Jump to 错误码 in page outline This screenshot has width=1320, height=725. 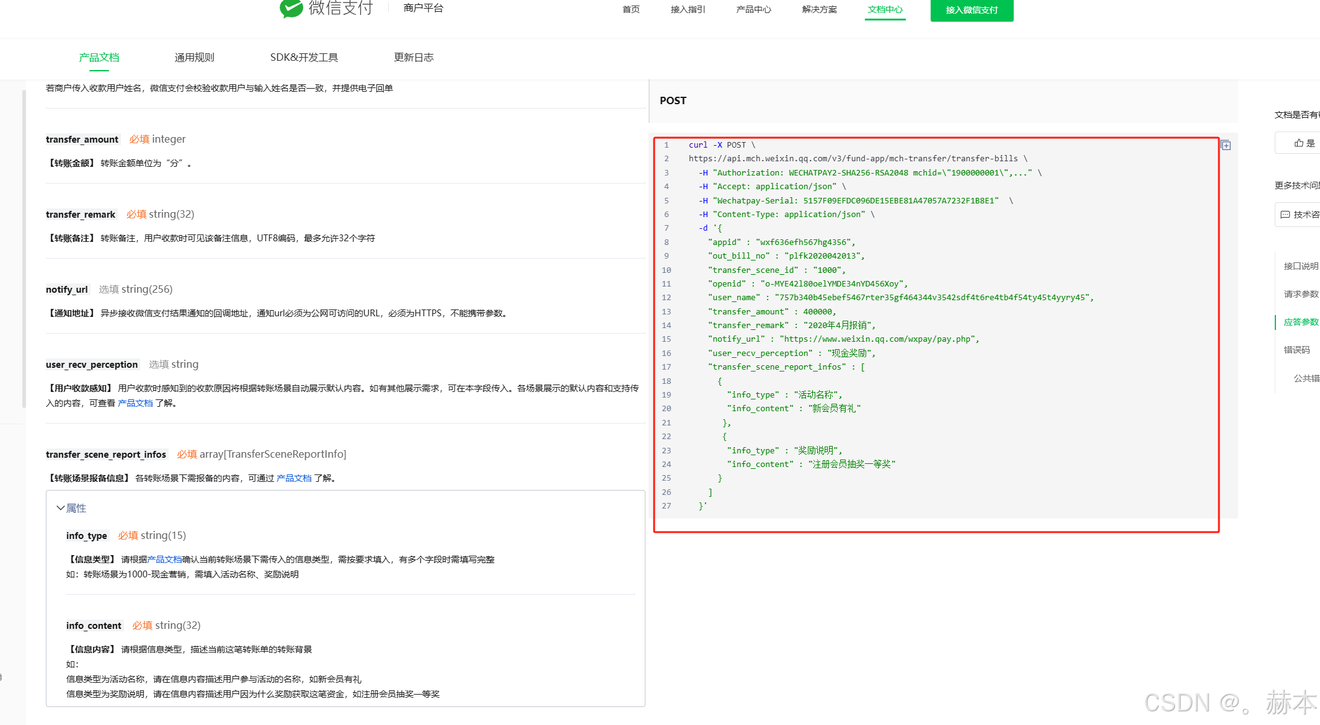pos(1296,350)
